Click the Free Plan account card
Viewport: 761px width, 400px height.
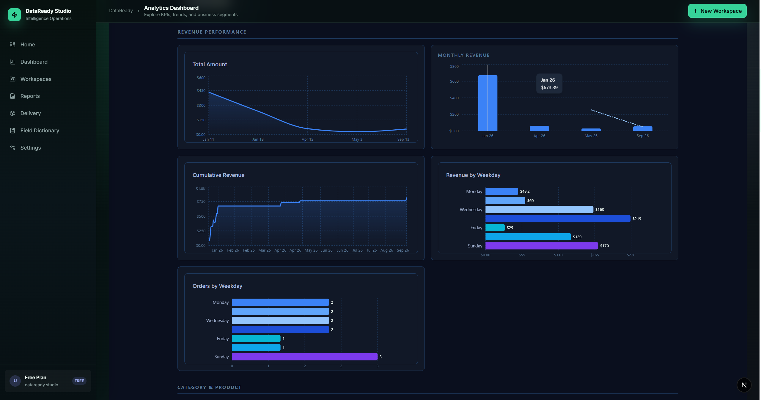[48, 381]
